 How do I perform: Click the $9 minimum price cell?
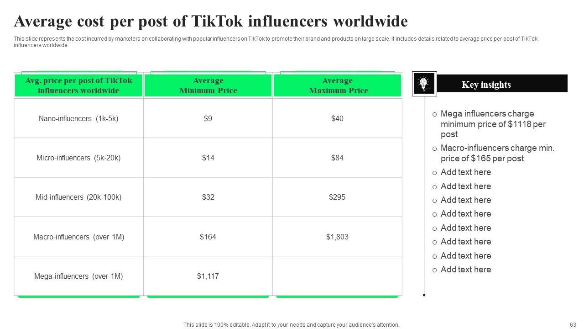point(208,118)
